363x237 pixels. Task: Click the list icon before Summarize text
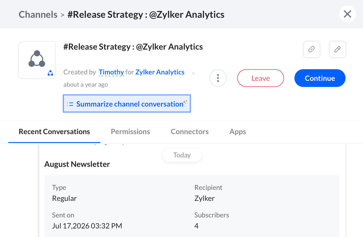click(70, 104)
